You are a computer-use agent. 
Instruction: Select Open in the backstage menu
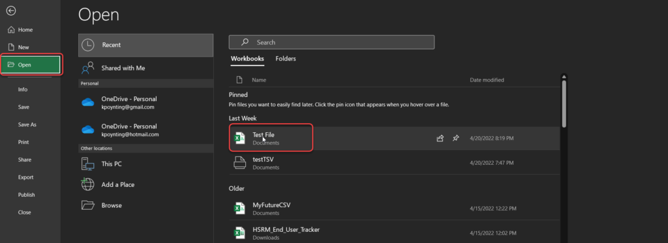coord(30,64)
